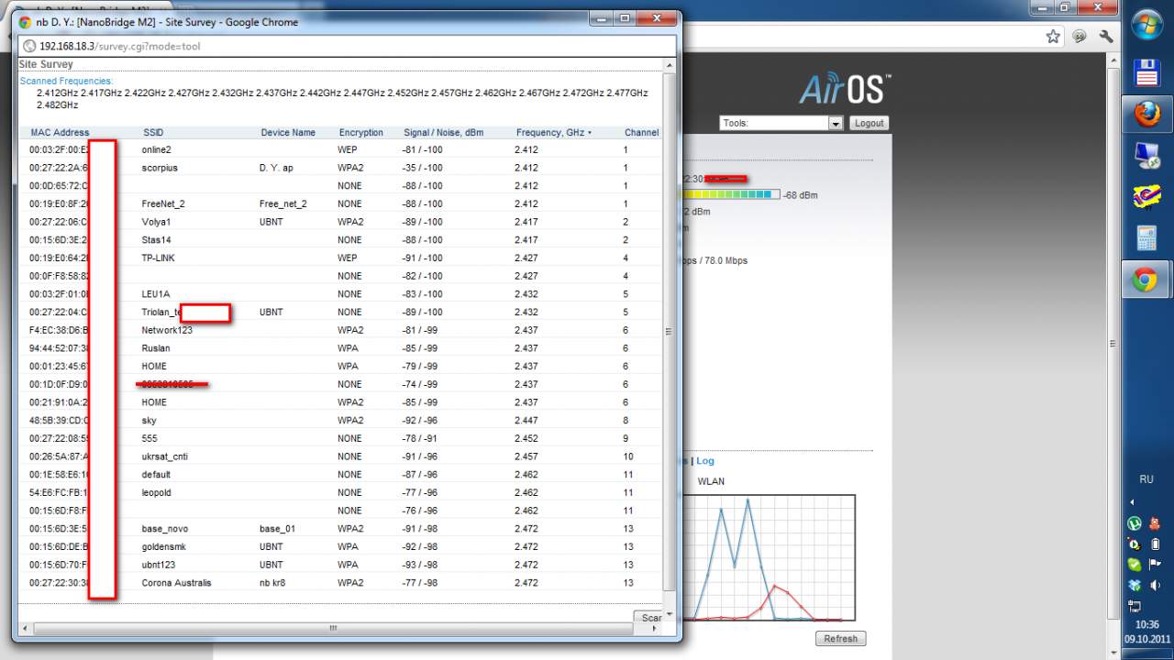Click the floppy disk taskbar icon
The width and height of the screenshot is (1174, 660).
1146,71
